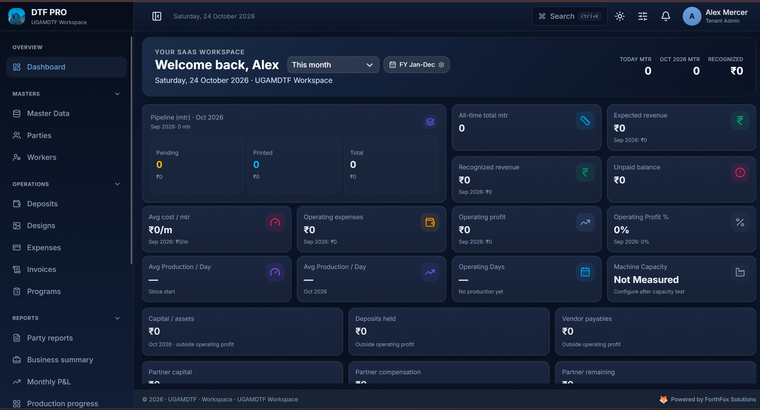The height and width of the screenshot is (410, 760).
Task: Open the notifications bell
Action: 666,16
